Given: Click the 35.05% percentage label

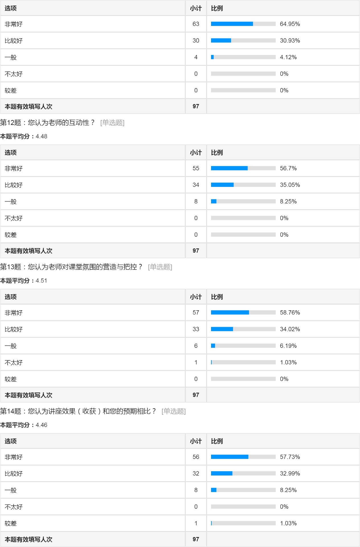Looking at the screenshot, I should pos(290,185).
